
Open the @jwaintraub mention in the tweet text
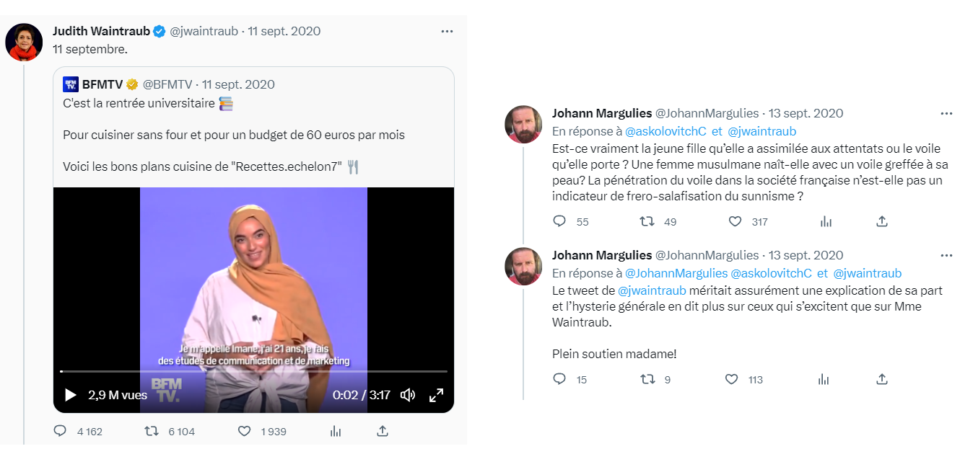(x=652, y=291)
